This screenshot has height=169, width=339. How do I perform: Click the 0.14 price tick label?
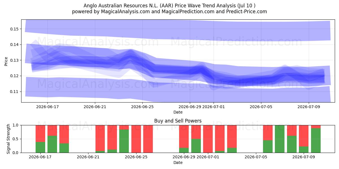click(x=15, y=45)
